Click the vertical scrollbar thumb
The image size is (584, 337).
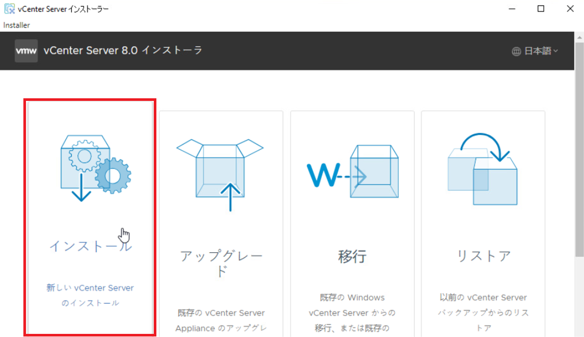pos(579,149)
